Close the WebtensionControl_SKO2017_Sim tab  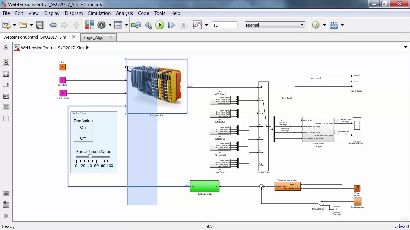tap(74, 37)
